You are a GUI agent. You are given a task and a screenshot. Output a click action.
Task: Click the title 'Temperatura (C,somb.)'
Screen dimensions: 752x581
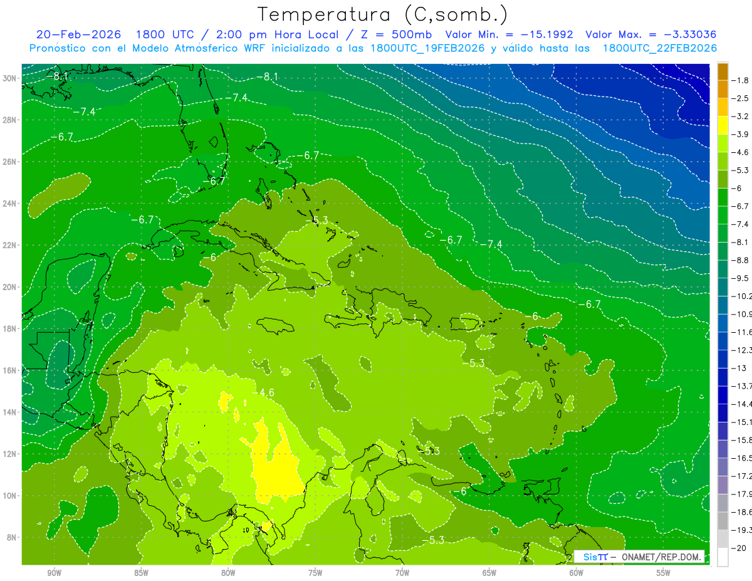[383, 14]
